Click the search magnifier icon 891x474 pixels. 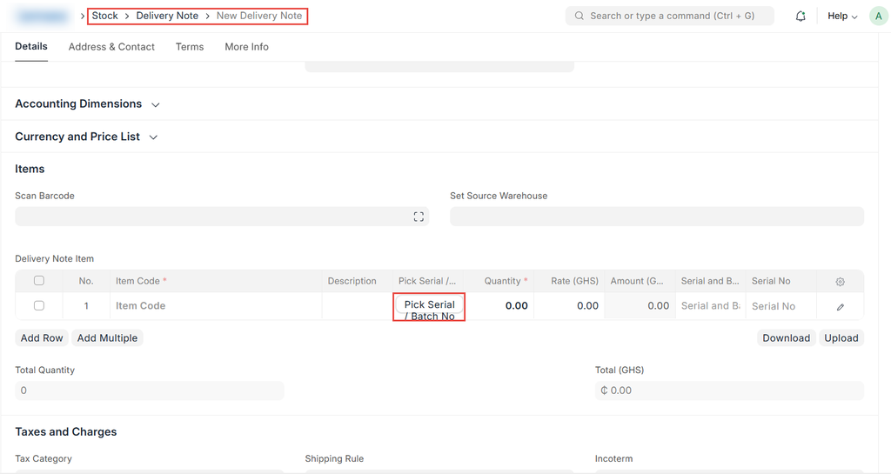click(579, 17)
